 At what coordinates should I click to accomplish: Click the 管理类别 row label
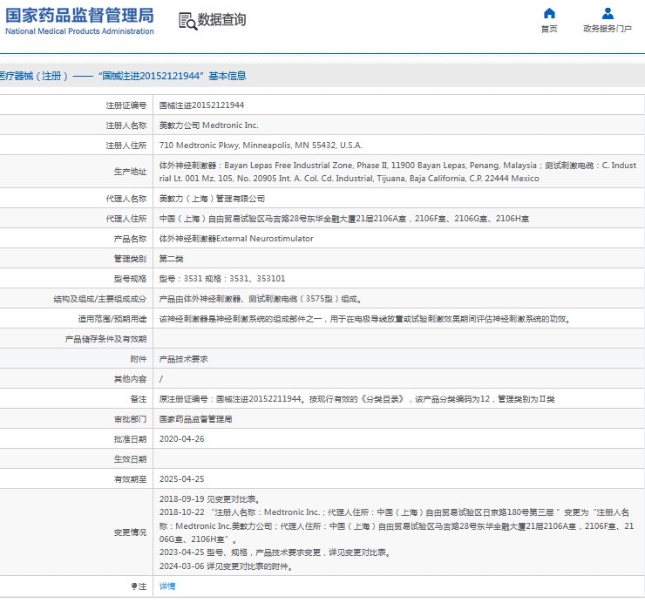point(130,258)
